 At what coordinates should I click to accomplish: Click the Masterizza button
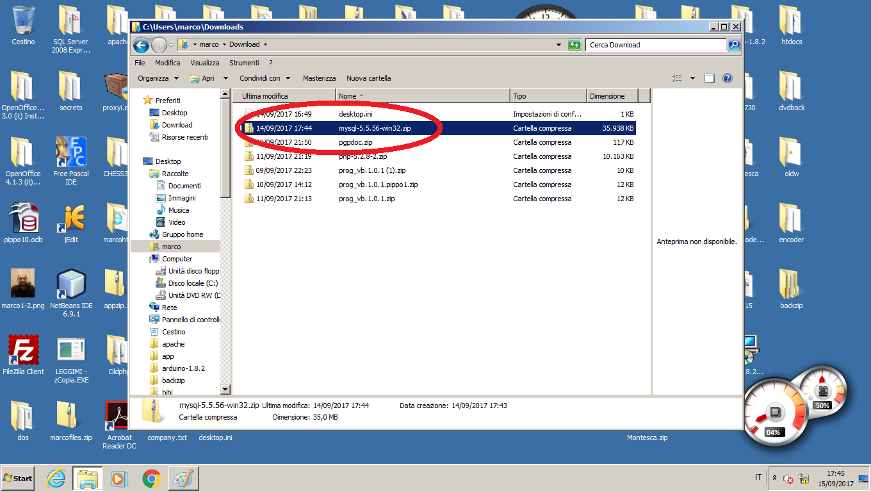coord(319,78)
